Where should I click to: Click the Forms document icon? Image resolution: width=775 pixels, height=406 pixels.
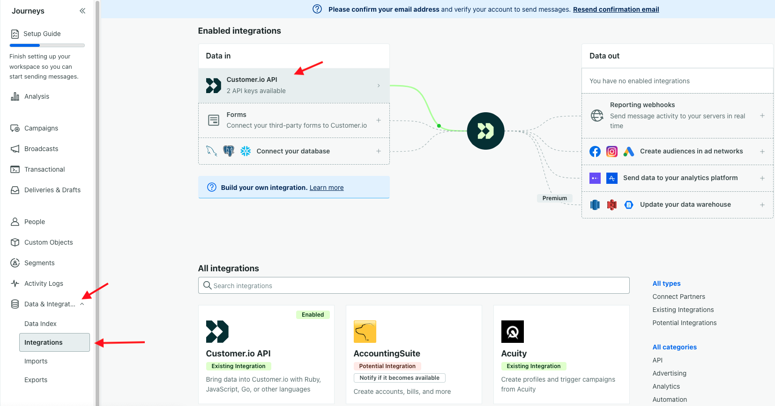214,120
